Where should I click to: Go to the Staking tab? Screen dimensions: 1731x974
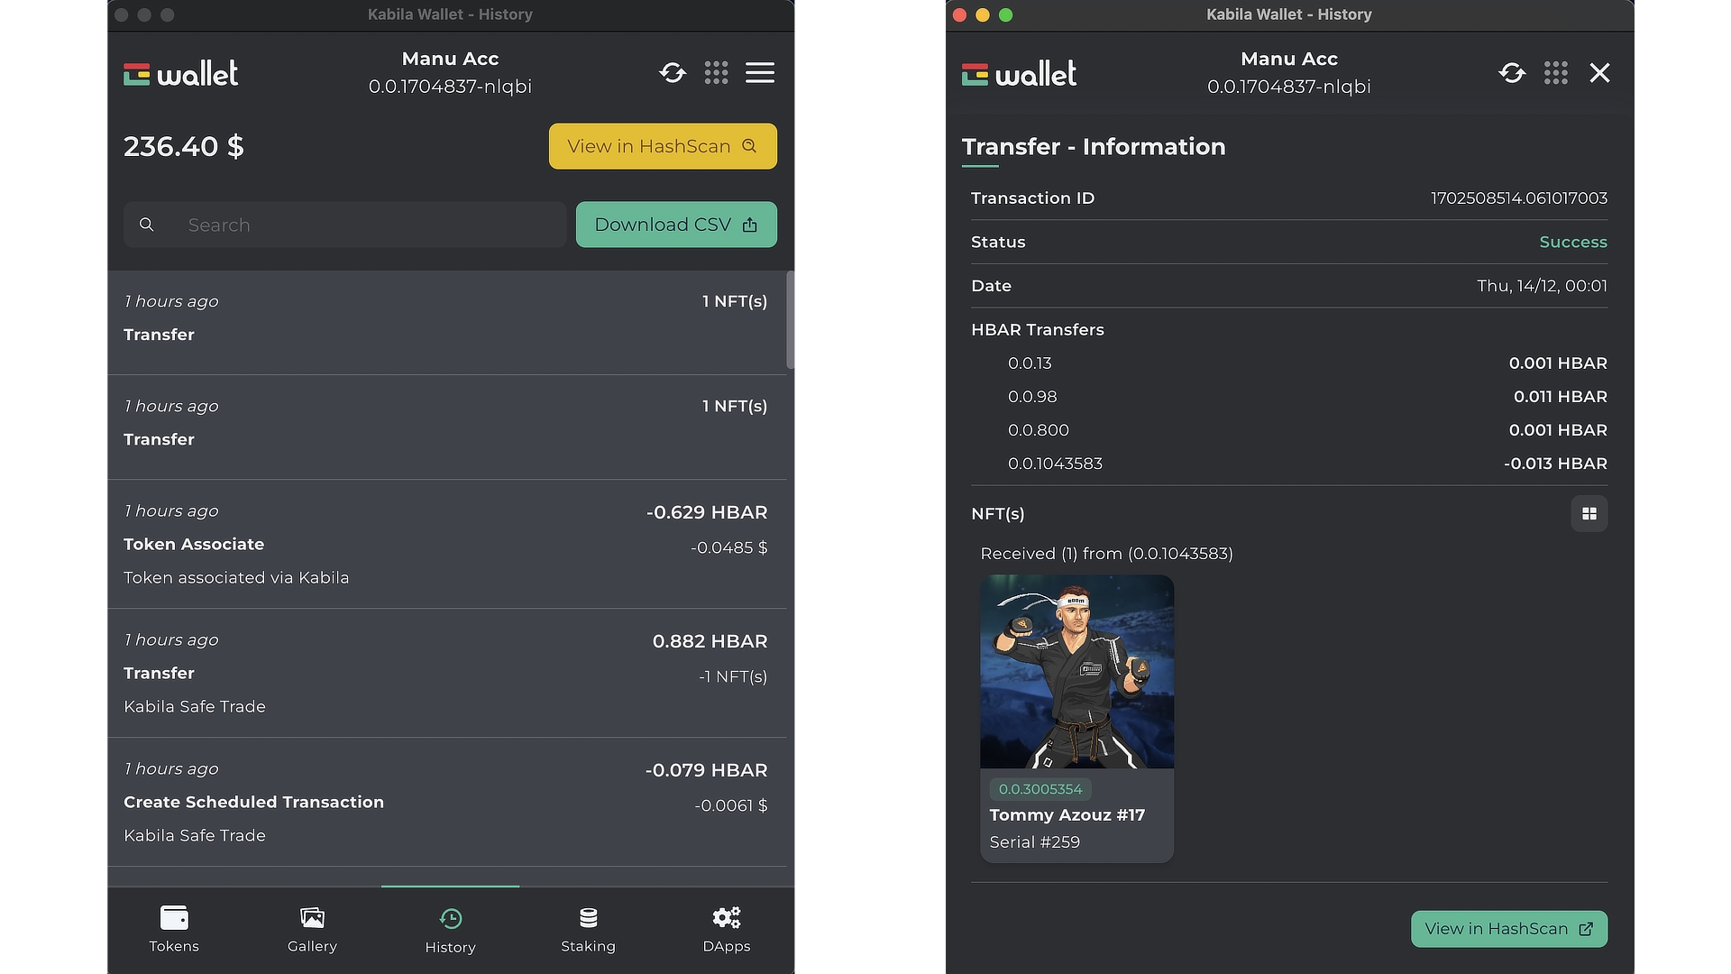pos(588,930)
